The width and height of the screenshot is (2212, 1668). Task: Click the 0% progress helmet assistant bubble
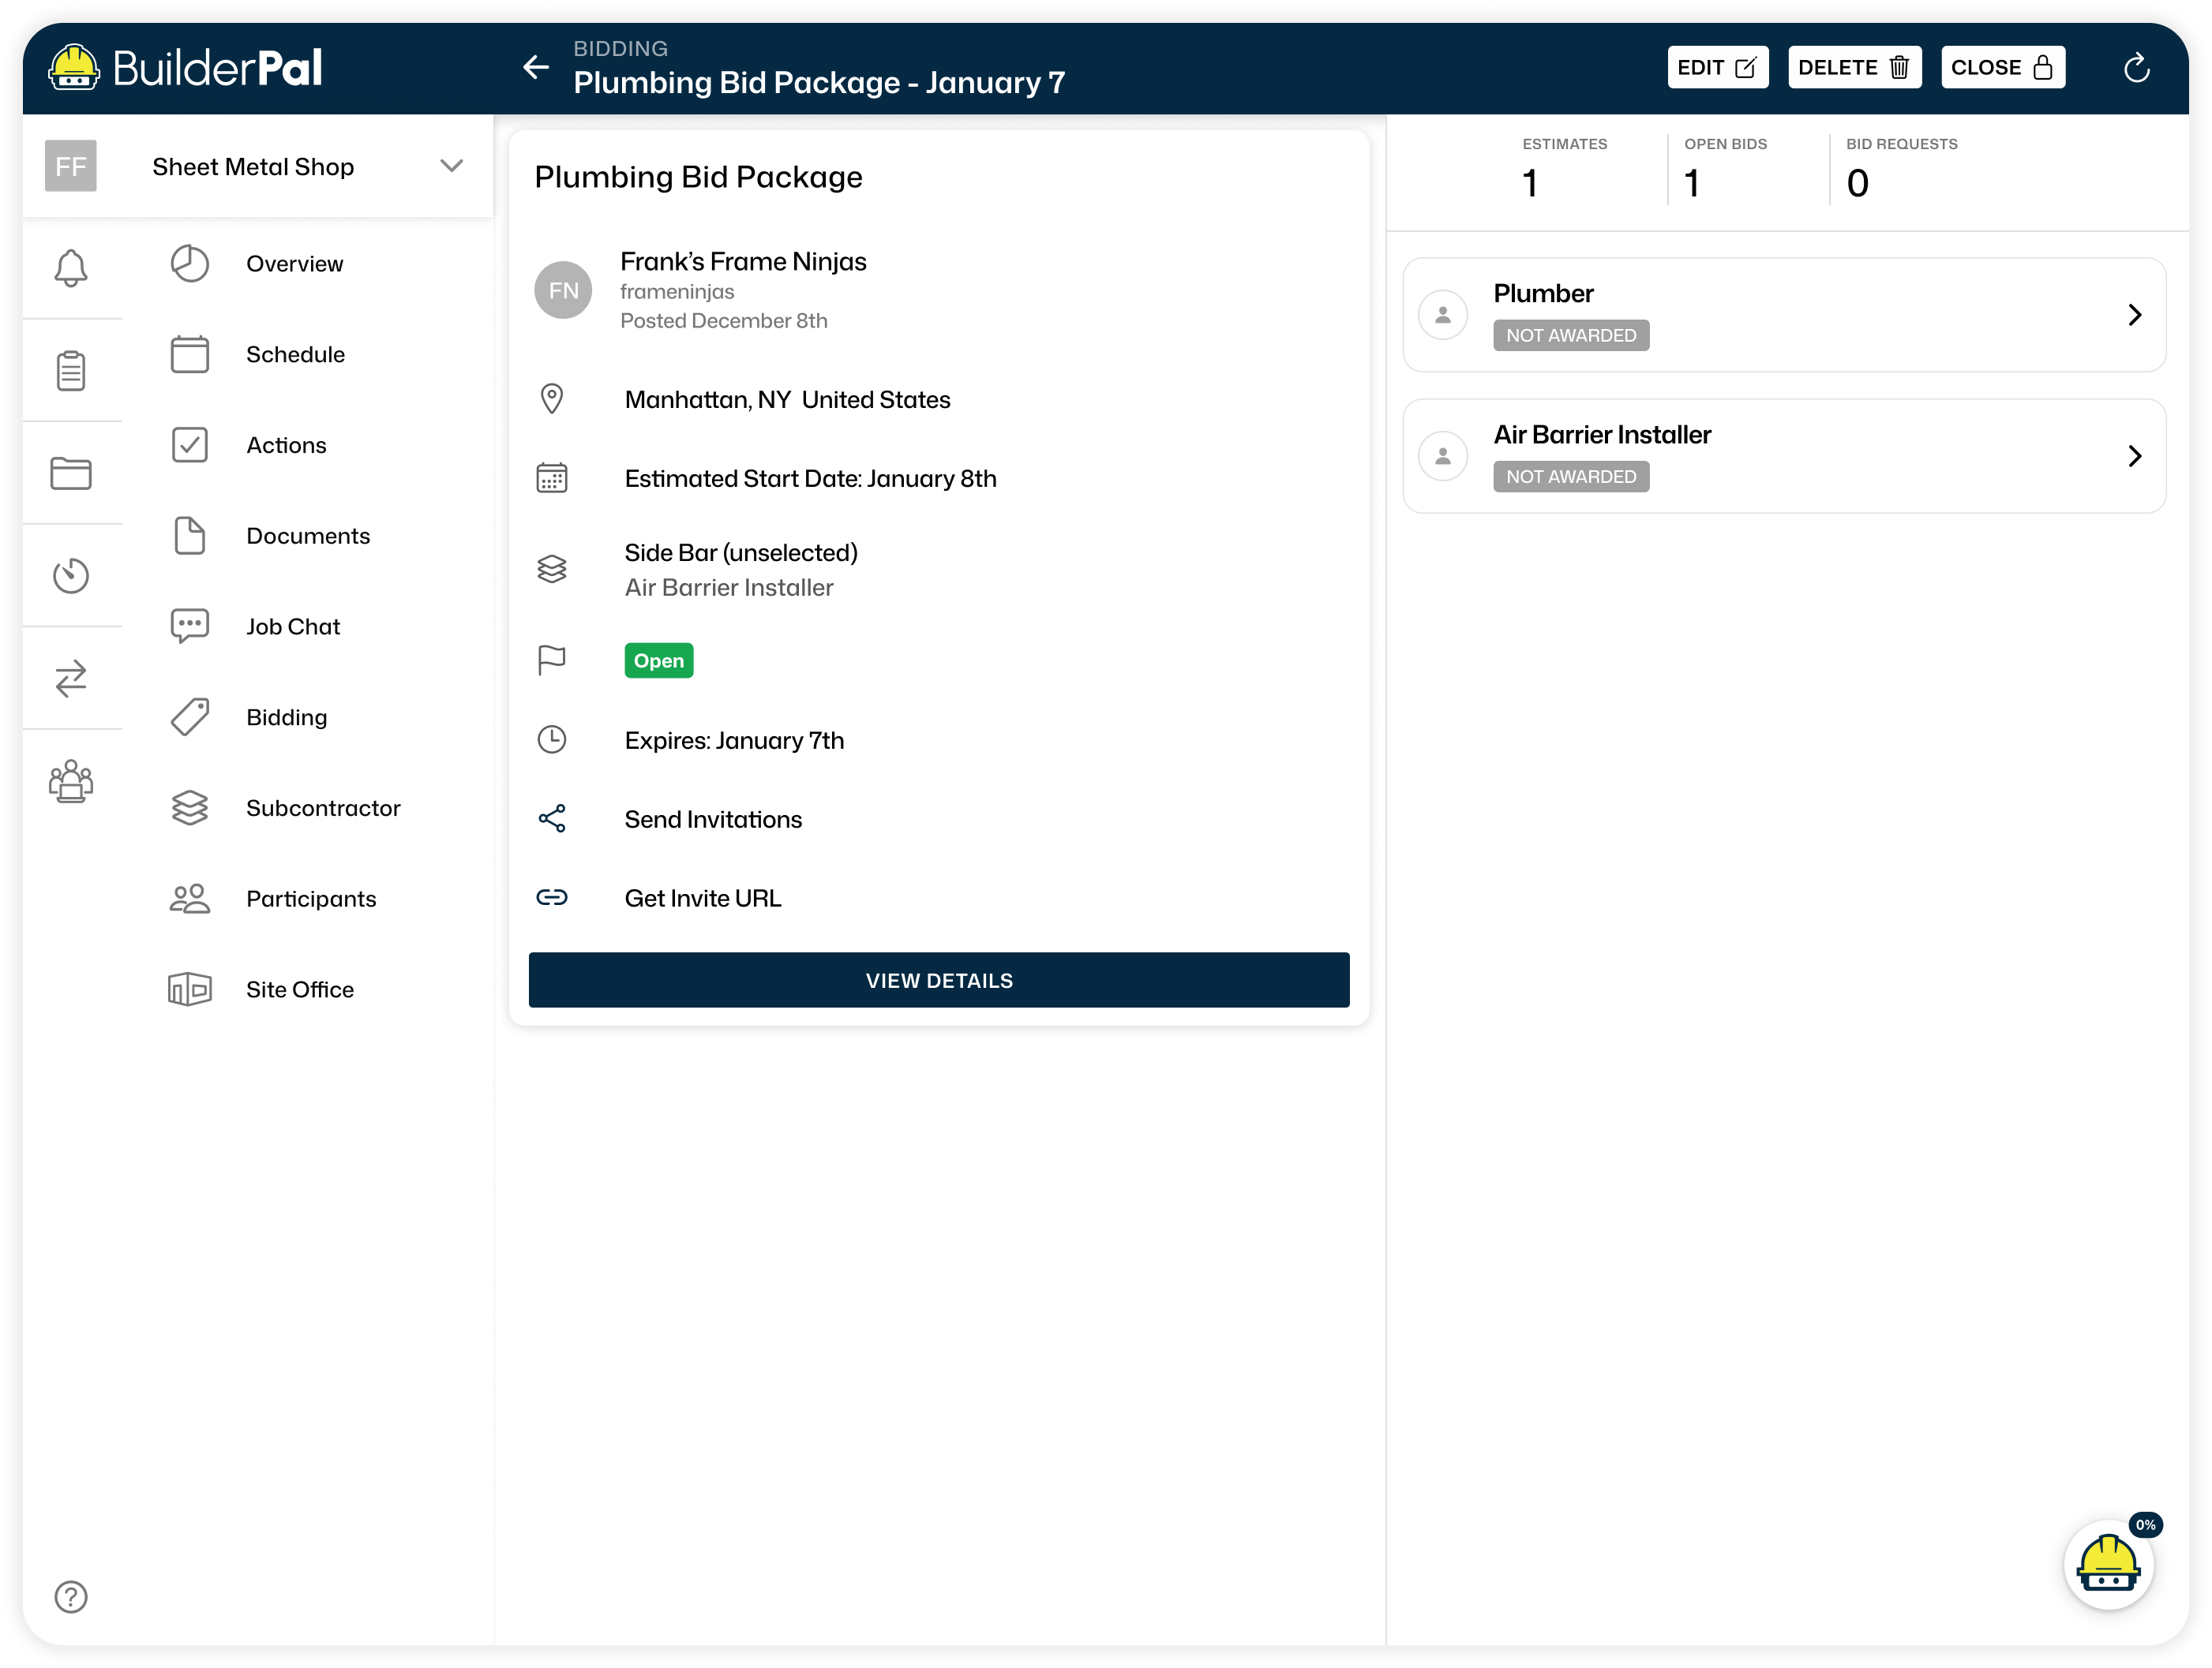2108,1565
